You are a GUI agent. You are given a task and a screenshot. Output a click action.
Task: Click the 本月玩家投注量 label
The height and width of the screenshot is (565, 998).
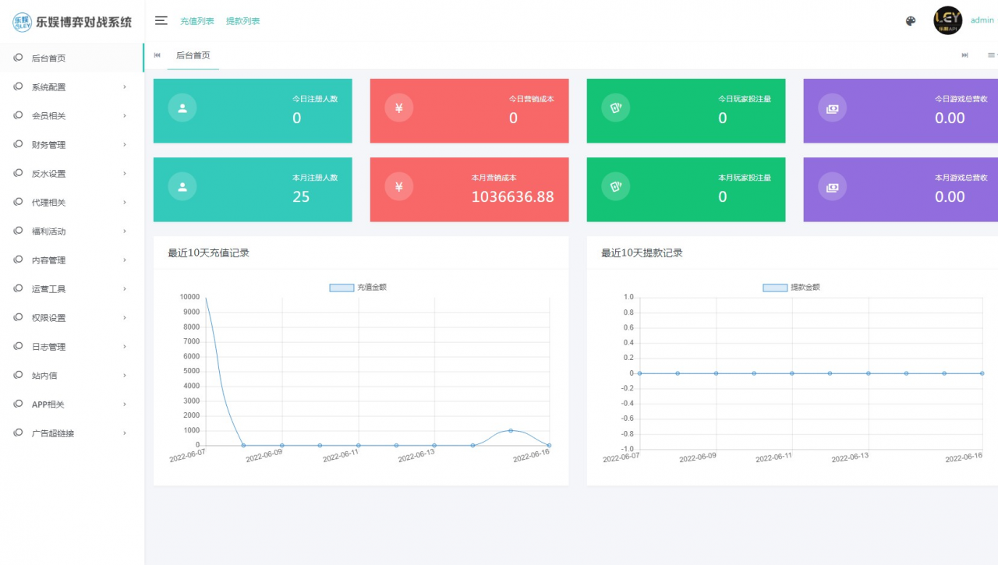click(745, 178)
